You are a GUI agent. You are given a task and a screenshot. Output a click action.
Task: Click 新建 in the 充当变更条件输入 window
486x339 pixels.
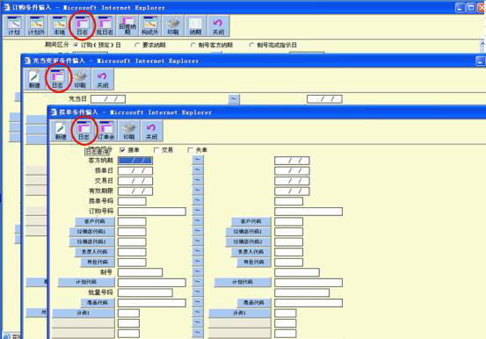(x=34, y=79)
